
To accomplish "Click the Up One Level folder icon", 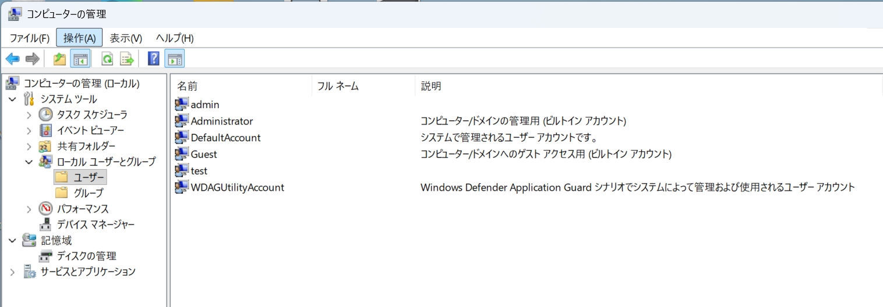I will [59, 59].
